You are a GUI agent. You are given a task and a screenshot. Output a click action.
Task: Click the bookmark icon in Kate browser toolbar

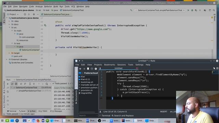[88, 69]
